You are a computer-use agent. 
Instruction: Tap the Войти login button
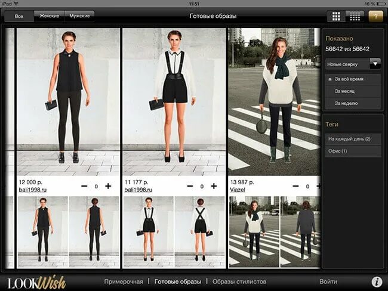click(x=328, y=281)
